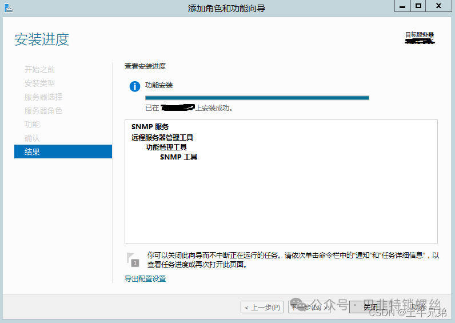Click the wizard app icon in title bar
Screen dimensions: 455x323
[9, 8]
